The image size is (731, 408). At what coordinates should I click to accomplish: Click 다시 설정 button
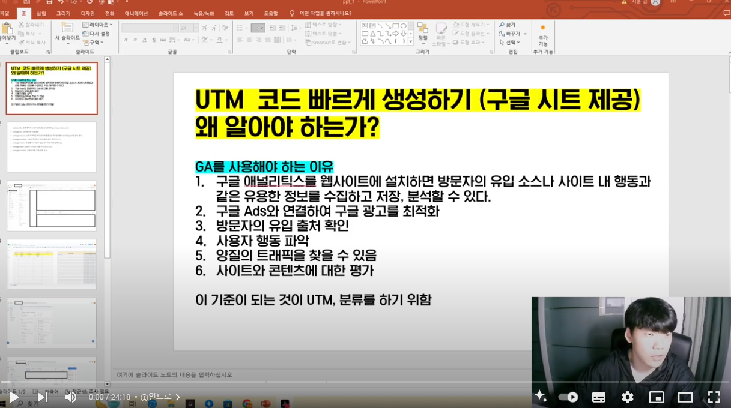(96, 34)
